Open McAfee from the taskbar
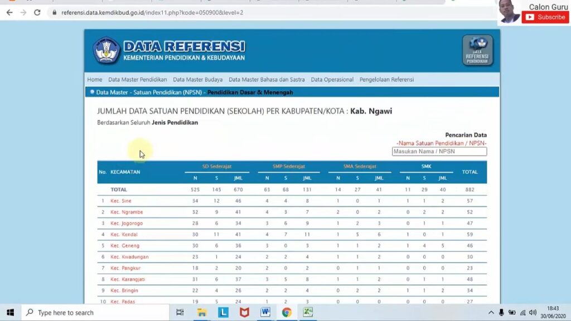Viewport: 571px width, 321px height. (244, 313)
